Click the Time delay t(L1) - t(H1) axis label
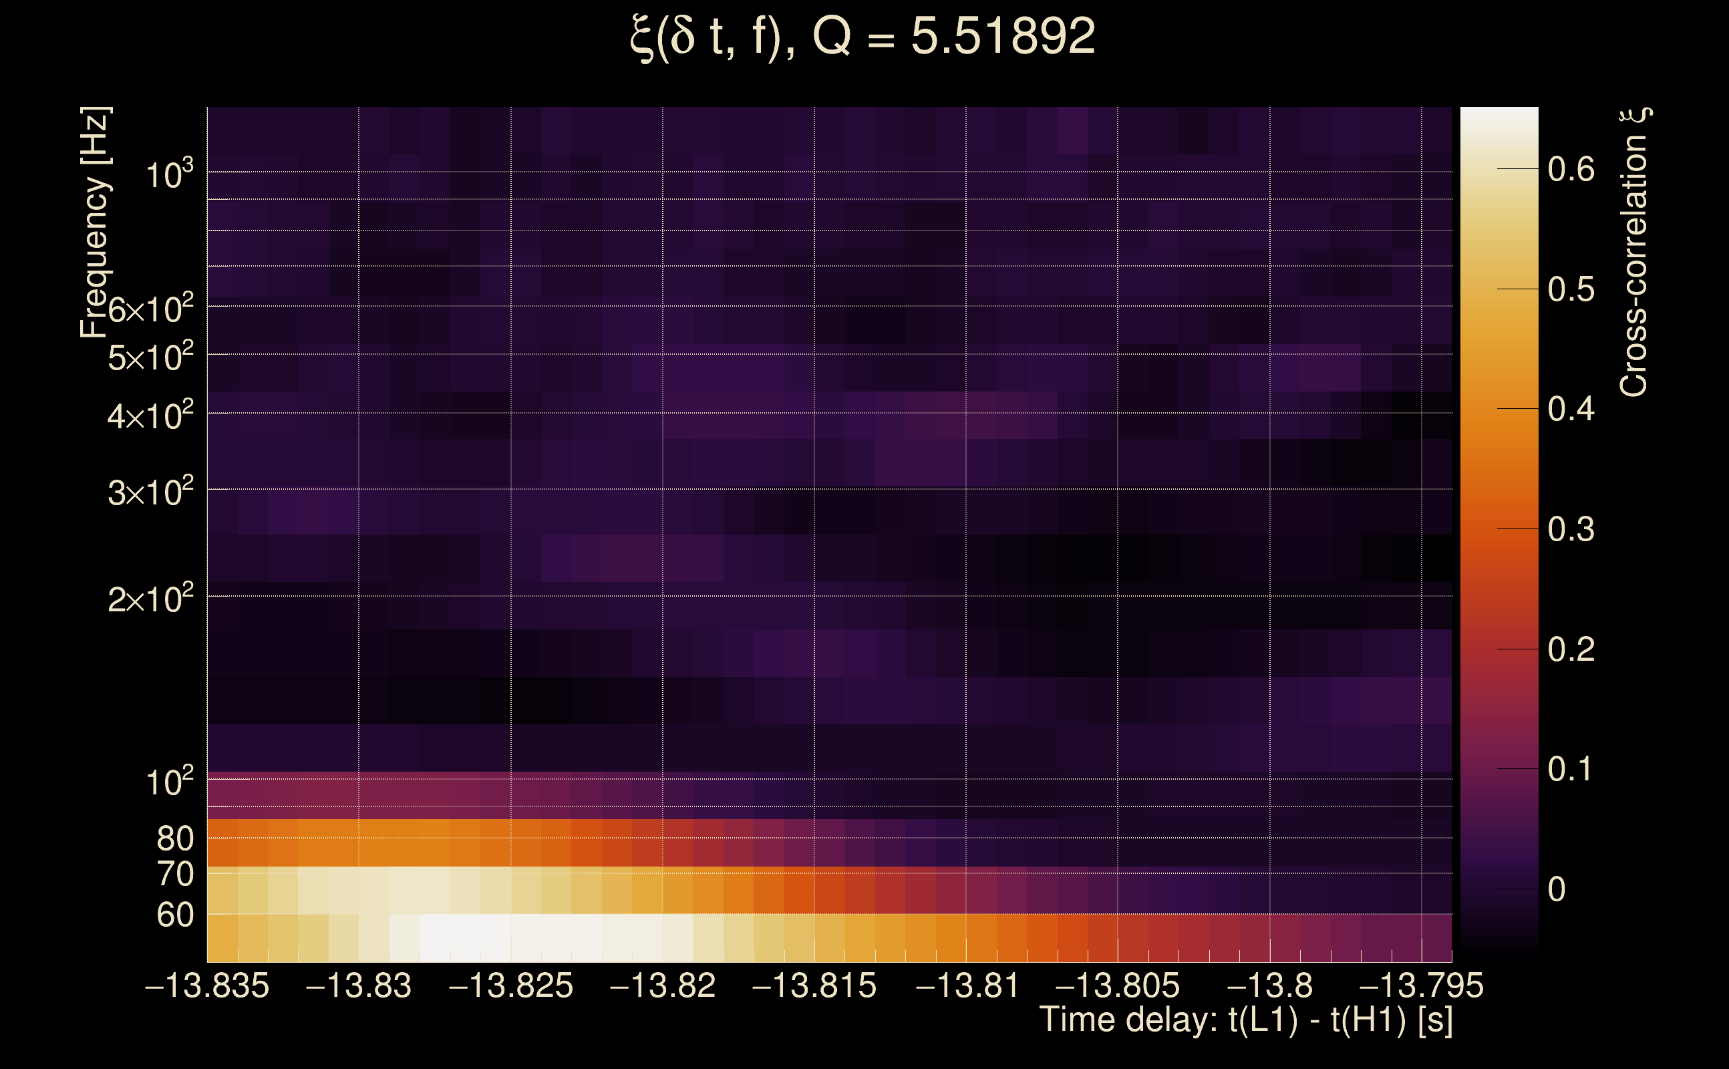 click(x=1246, y=1020)
